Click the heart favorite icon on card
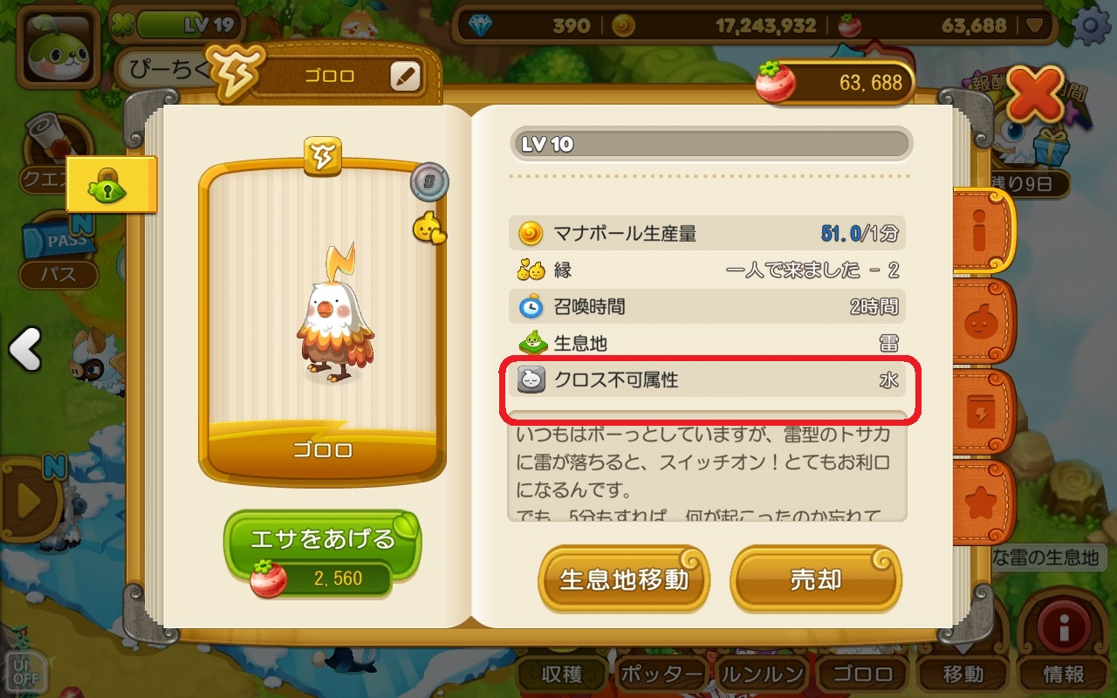Viewport: 1117px width, 698px height. point(428,229)
